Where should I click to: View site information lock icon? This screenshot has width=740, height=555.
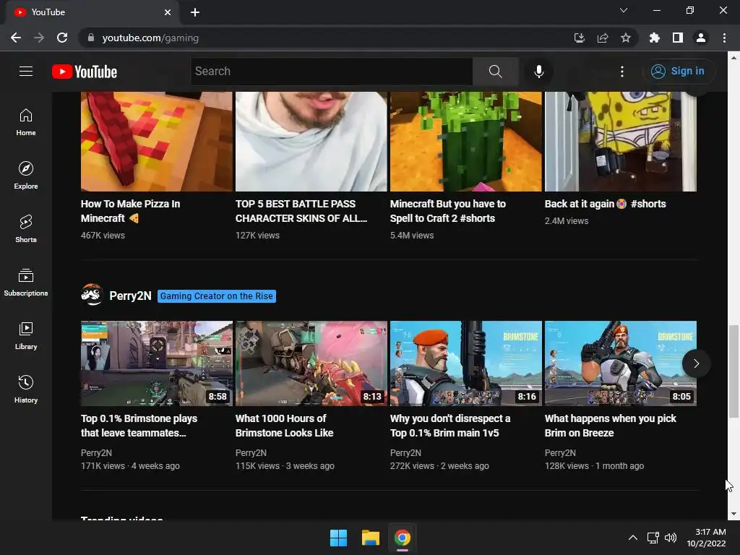coord(91,38)
